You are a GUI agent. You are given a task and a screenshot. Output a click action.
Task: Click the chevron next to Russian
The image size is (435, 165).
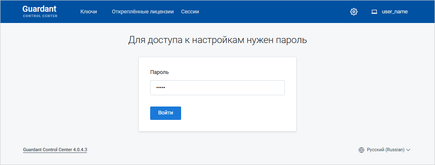tap(408, 150)
